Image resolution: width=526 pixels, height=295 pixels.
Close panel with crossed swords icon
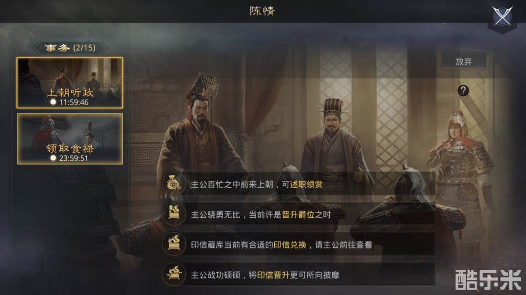click(502, 16)
